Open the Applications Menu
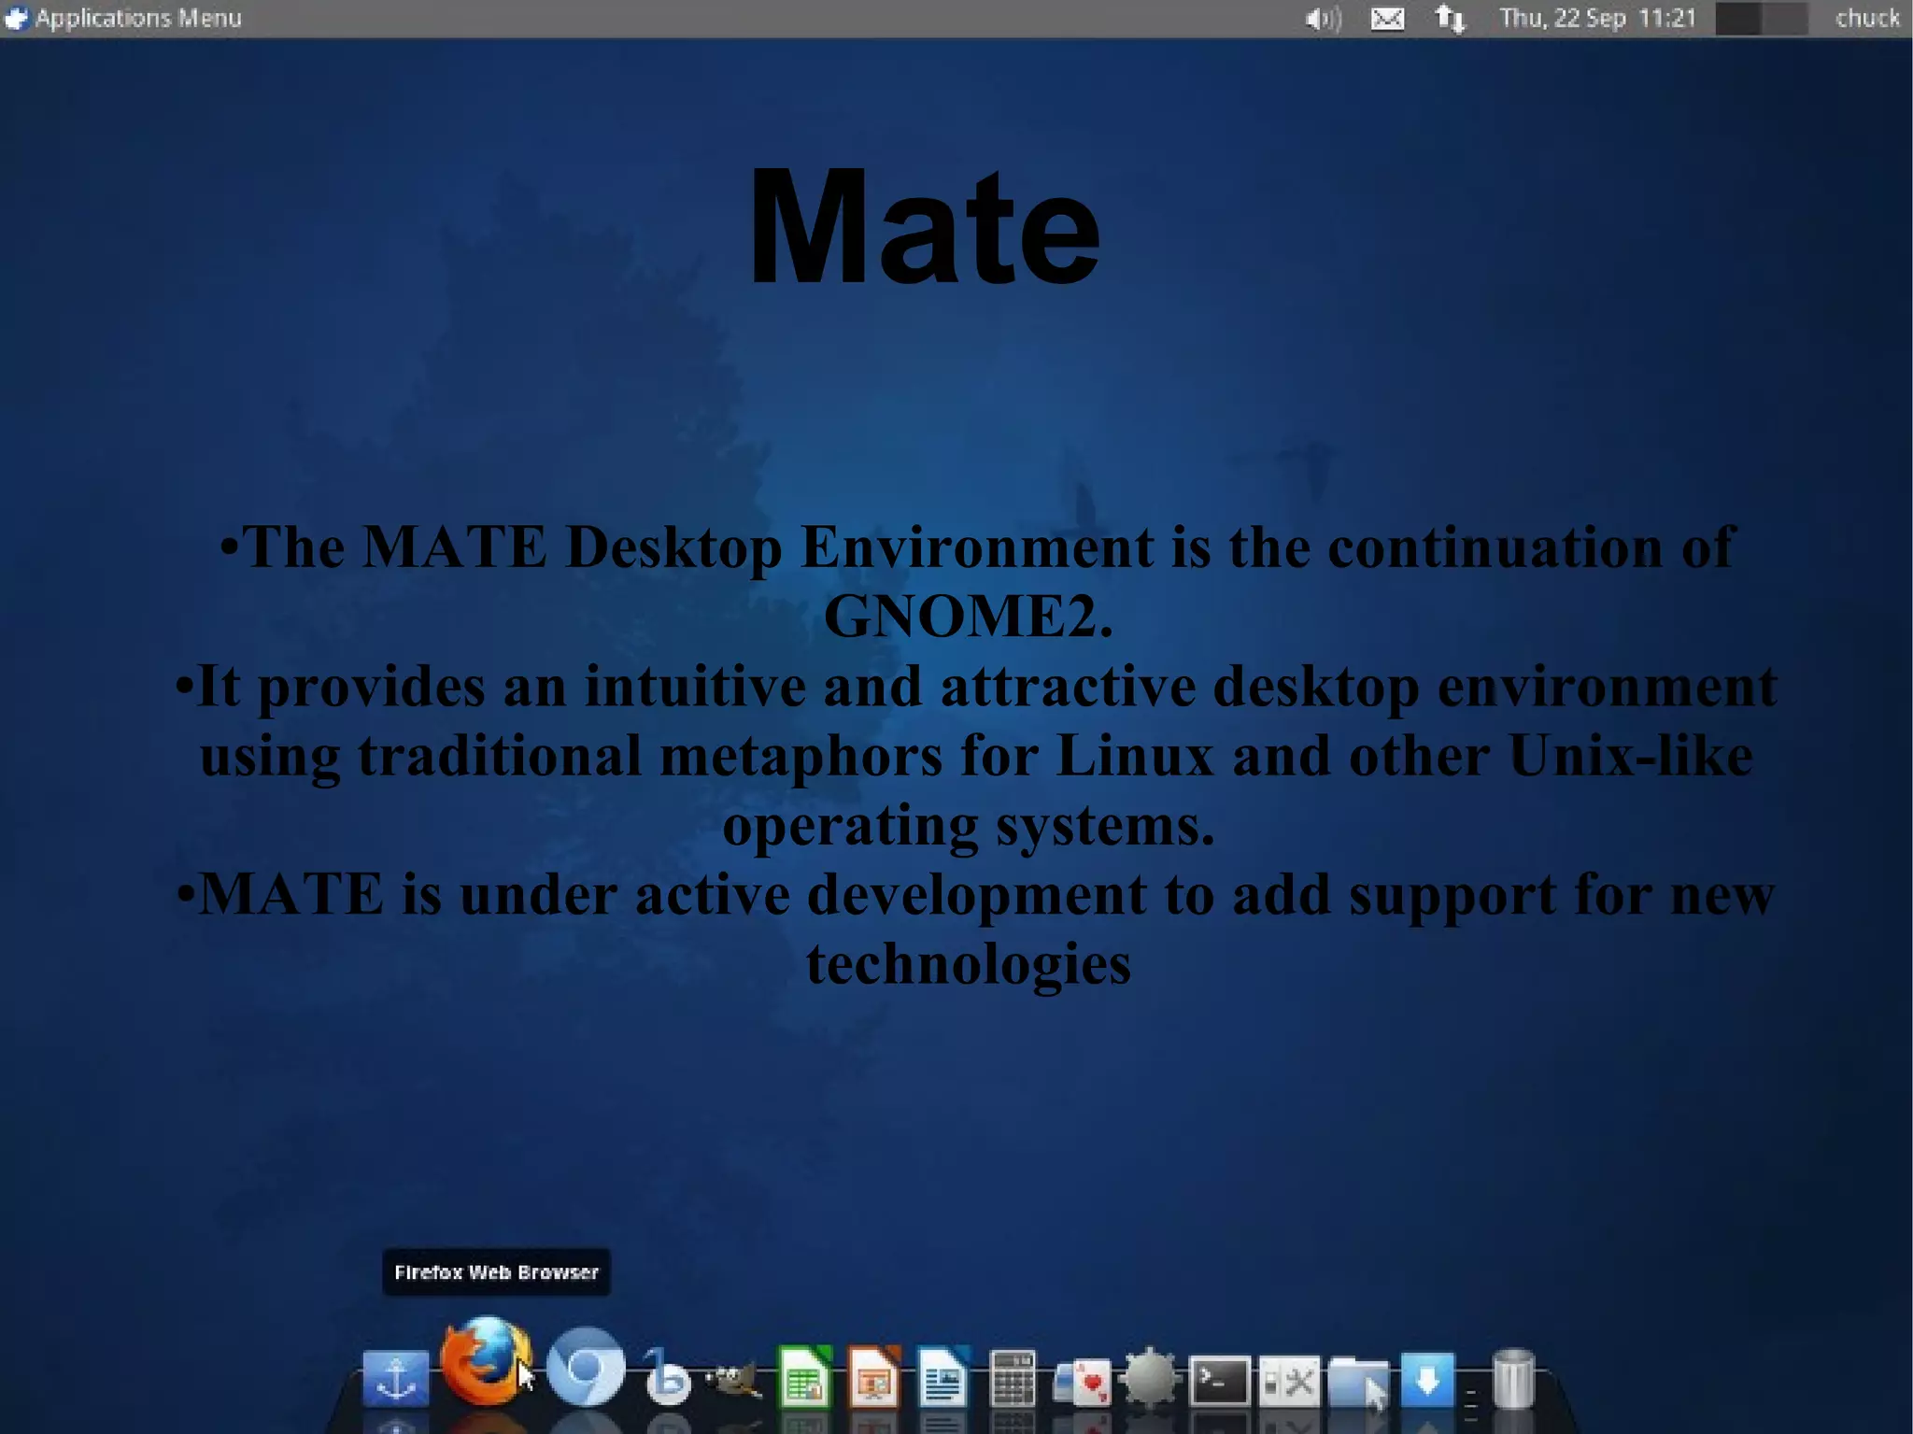Image resolution: width=1913 pixels, height=1434 pixels. click(x=124, y=18)
